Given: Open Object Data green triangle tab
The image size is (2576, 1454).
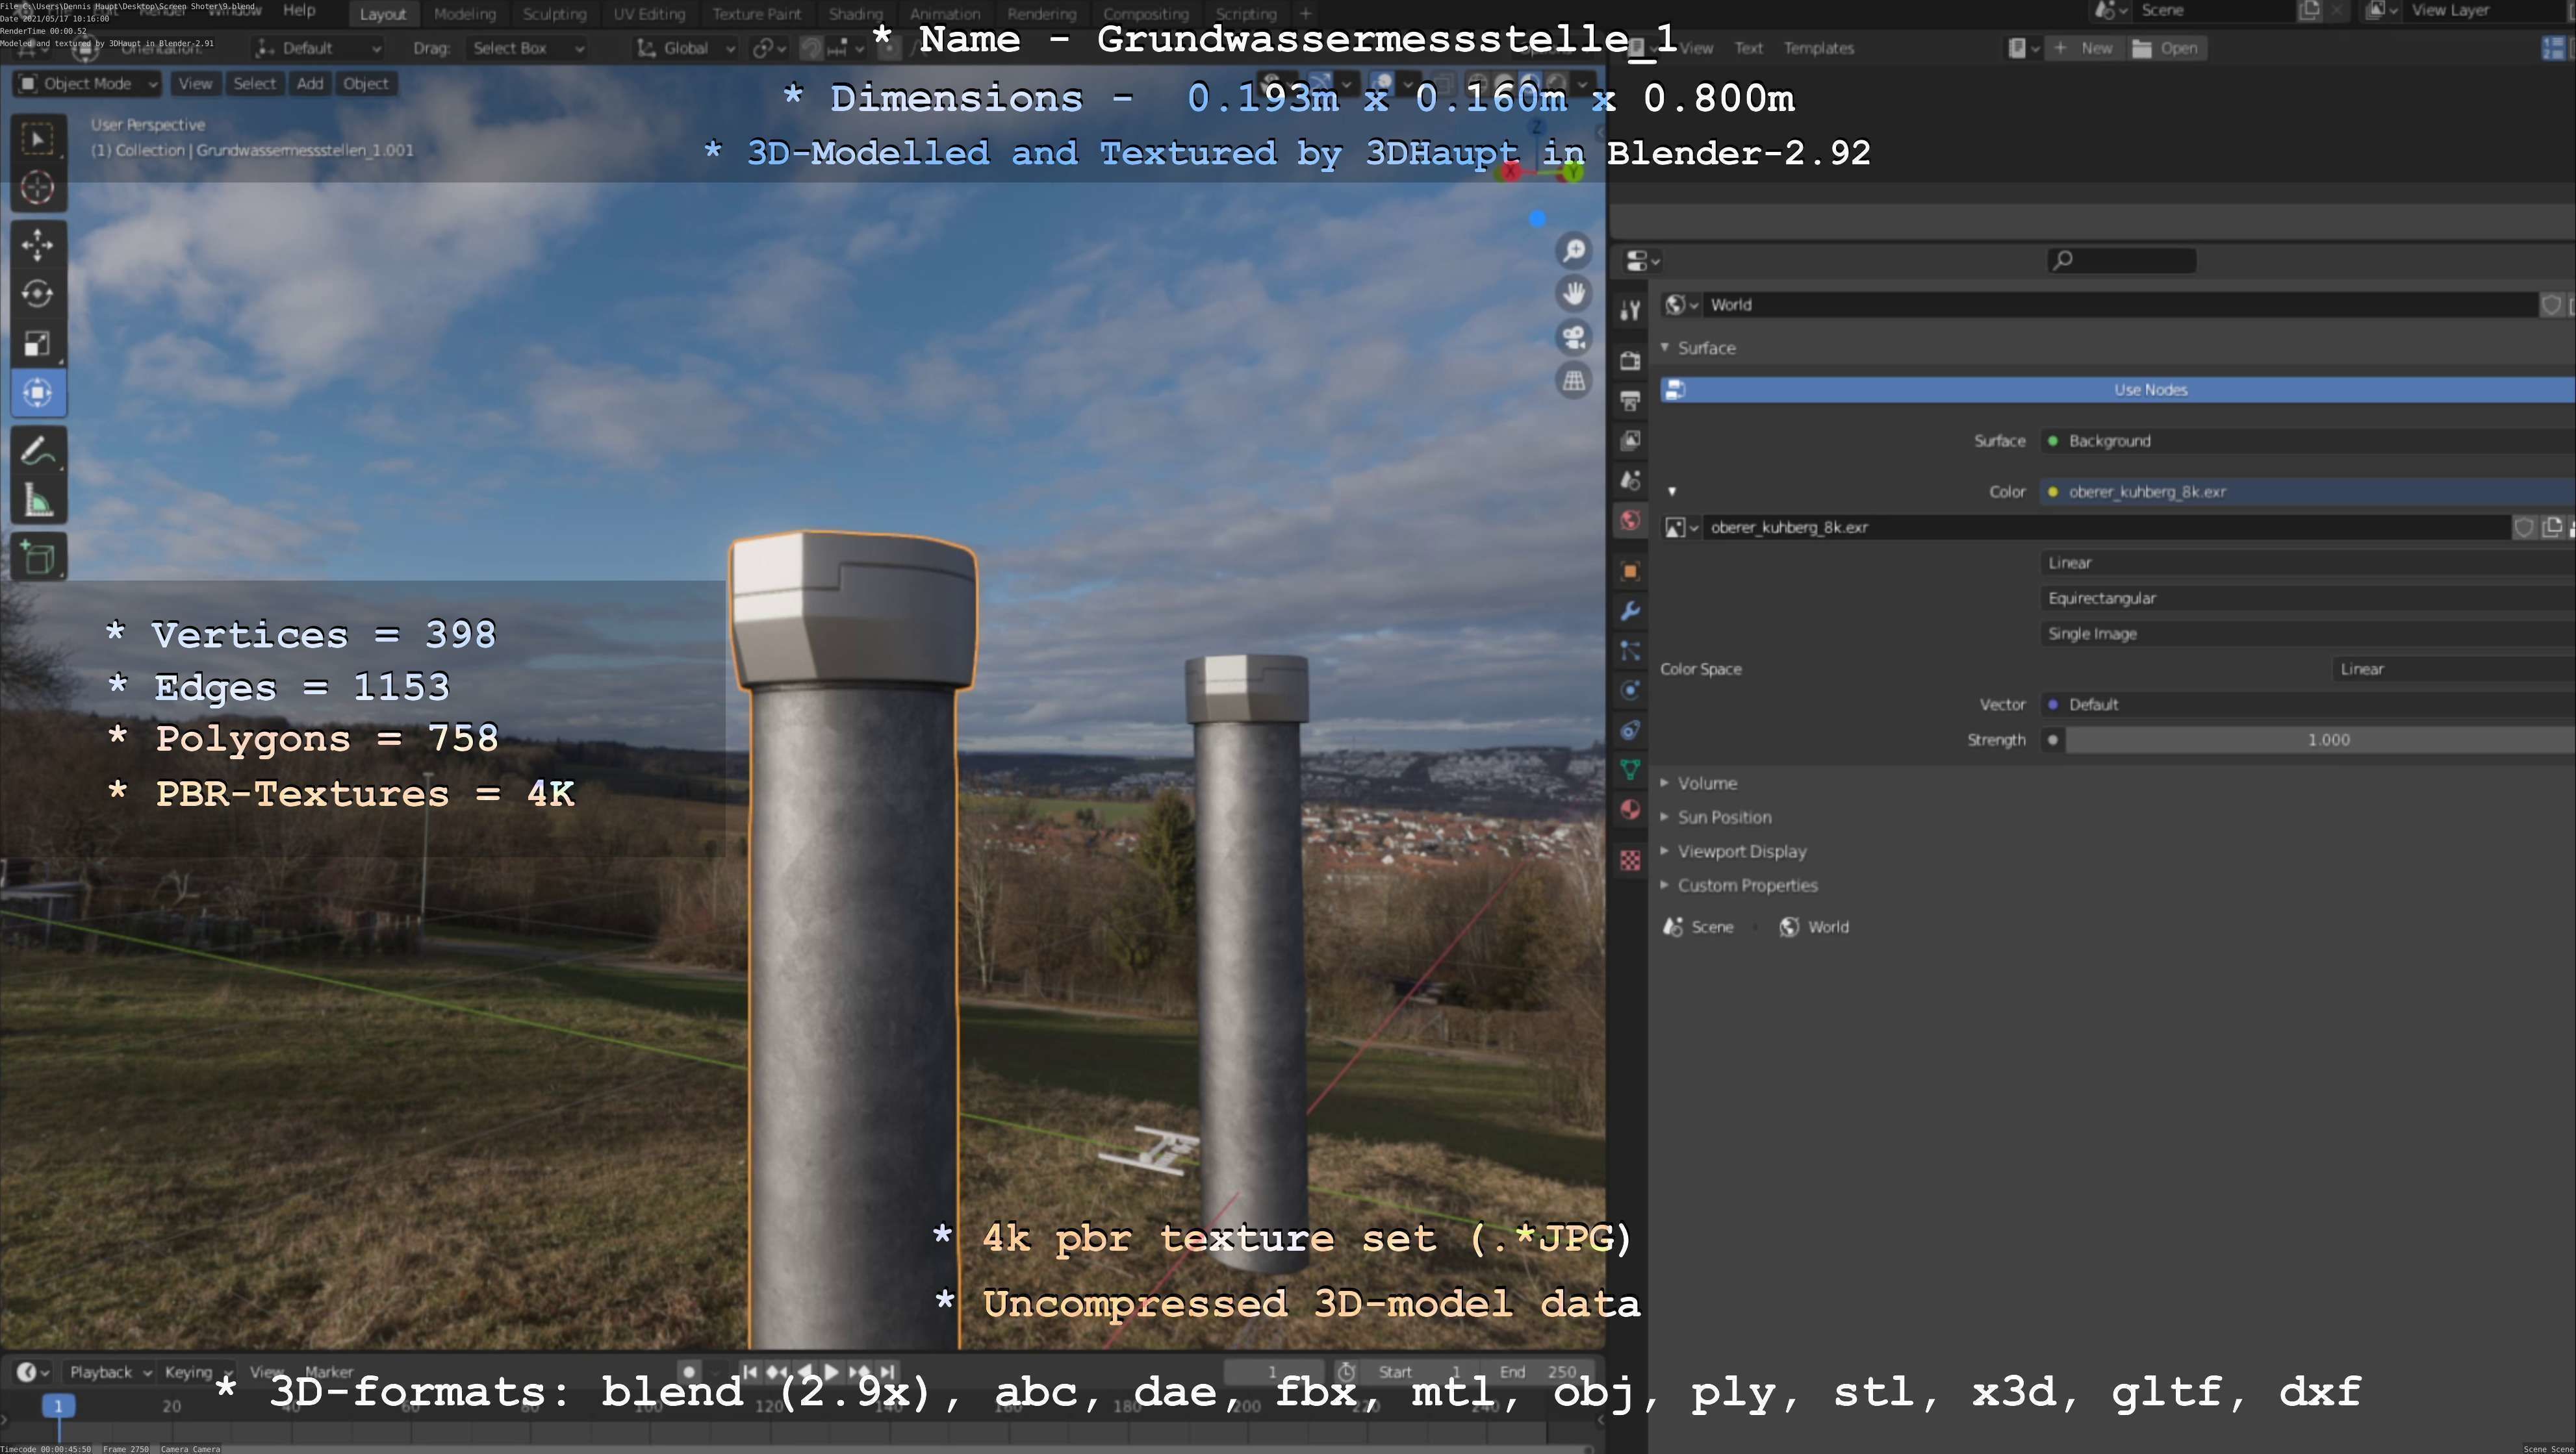Looking at the screenshot, I should (x=1630, y=770).
